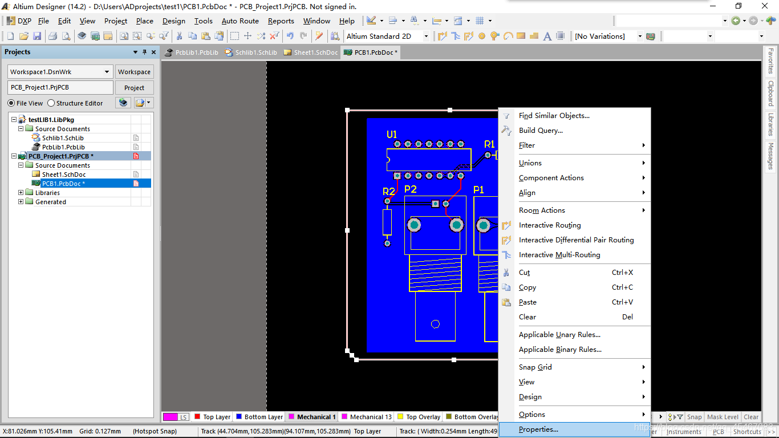Open the Design menu
The image size is (779, 438).
click(x=174, y=21)
